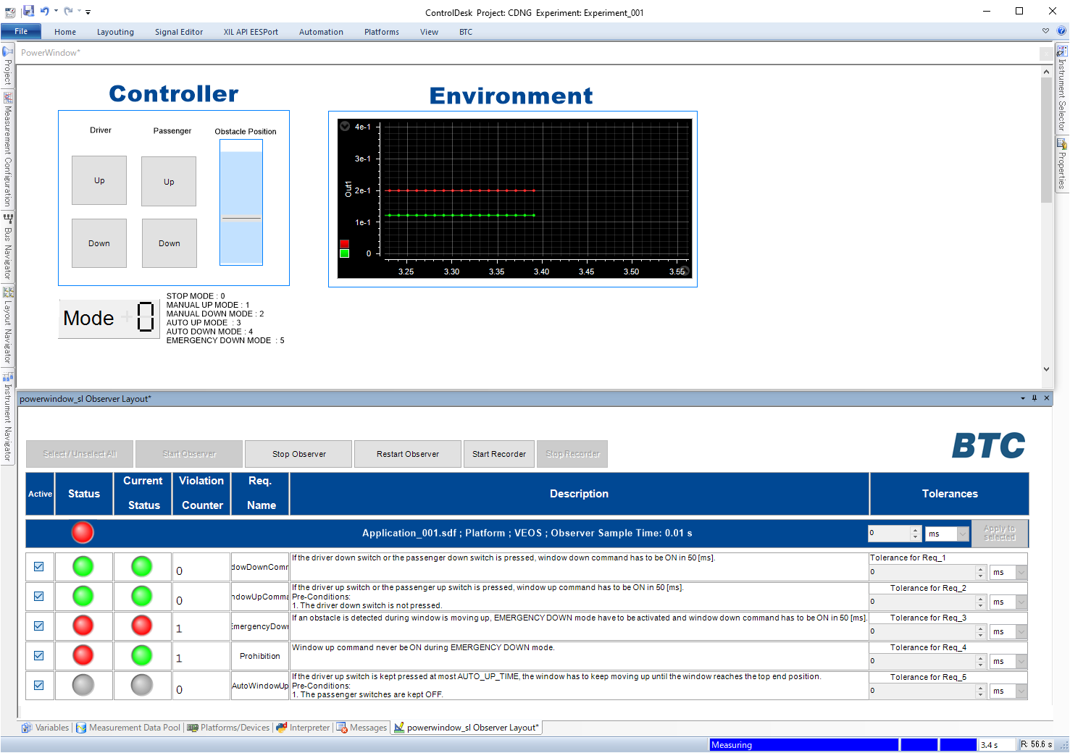Click the Req_3 tolerance spinner up arrow
Screen dimensions: 1070x753
(x=981, y=628)
